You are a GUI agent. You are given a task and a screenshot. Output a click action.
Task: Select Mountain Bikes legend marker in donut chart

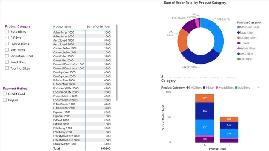tap(238, 27)
